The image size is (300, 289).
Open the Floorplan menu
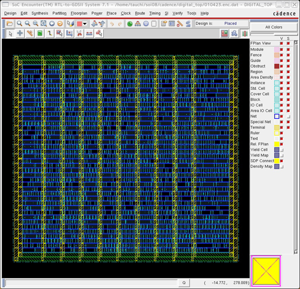click(78, 13)
